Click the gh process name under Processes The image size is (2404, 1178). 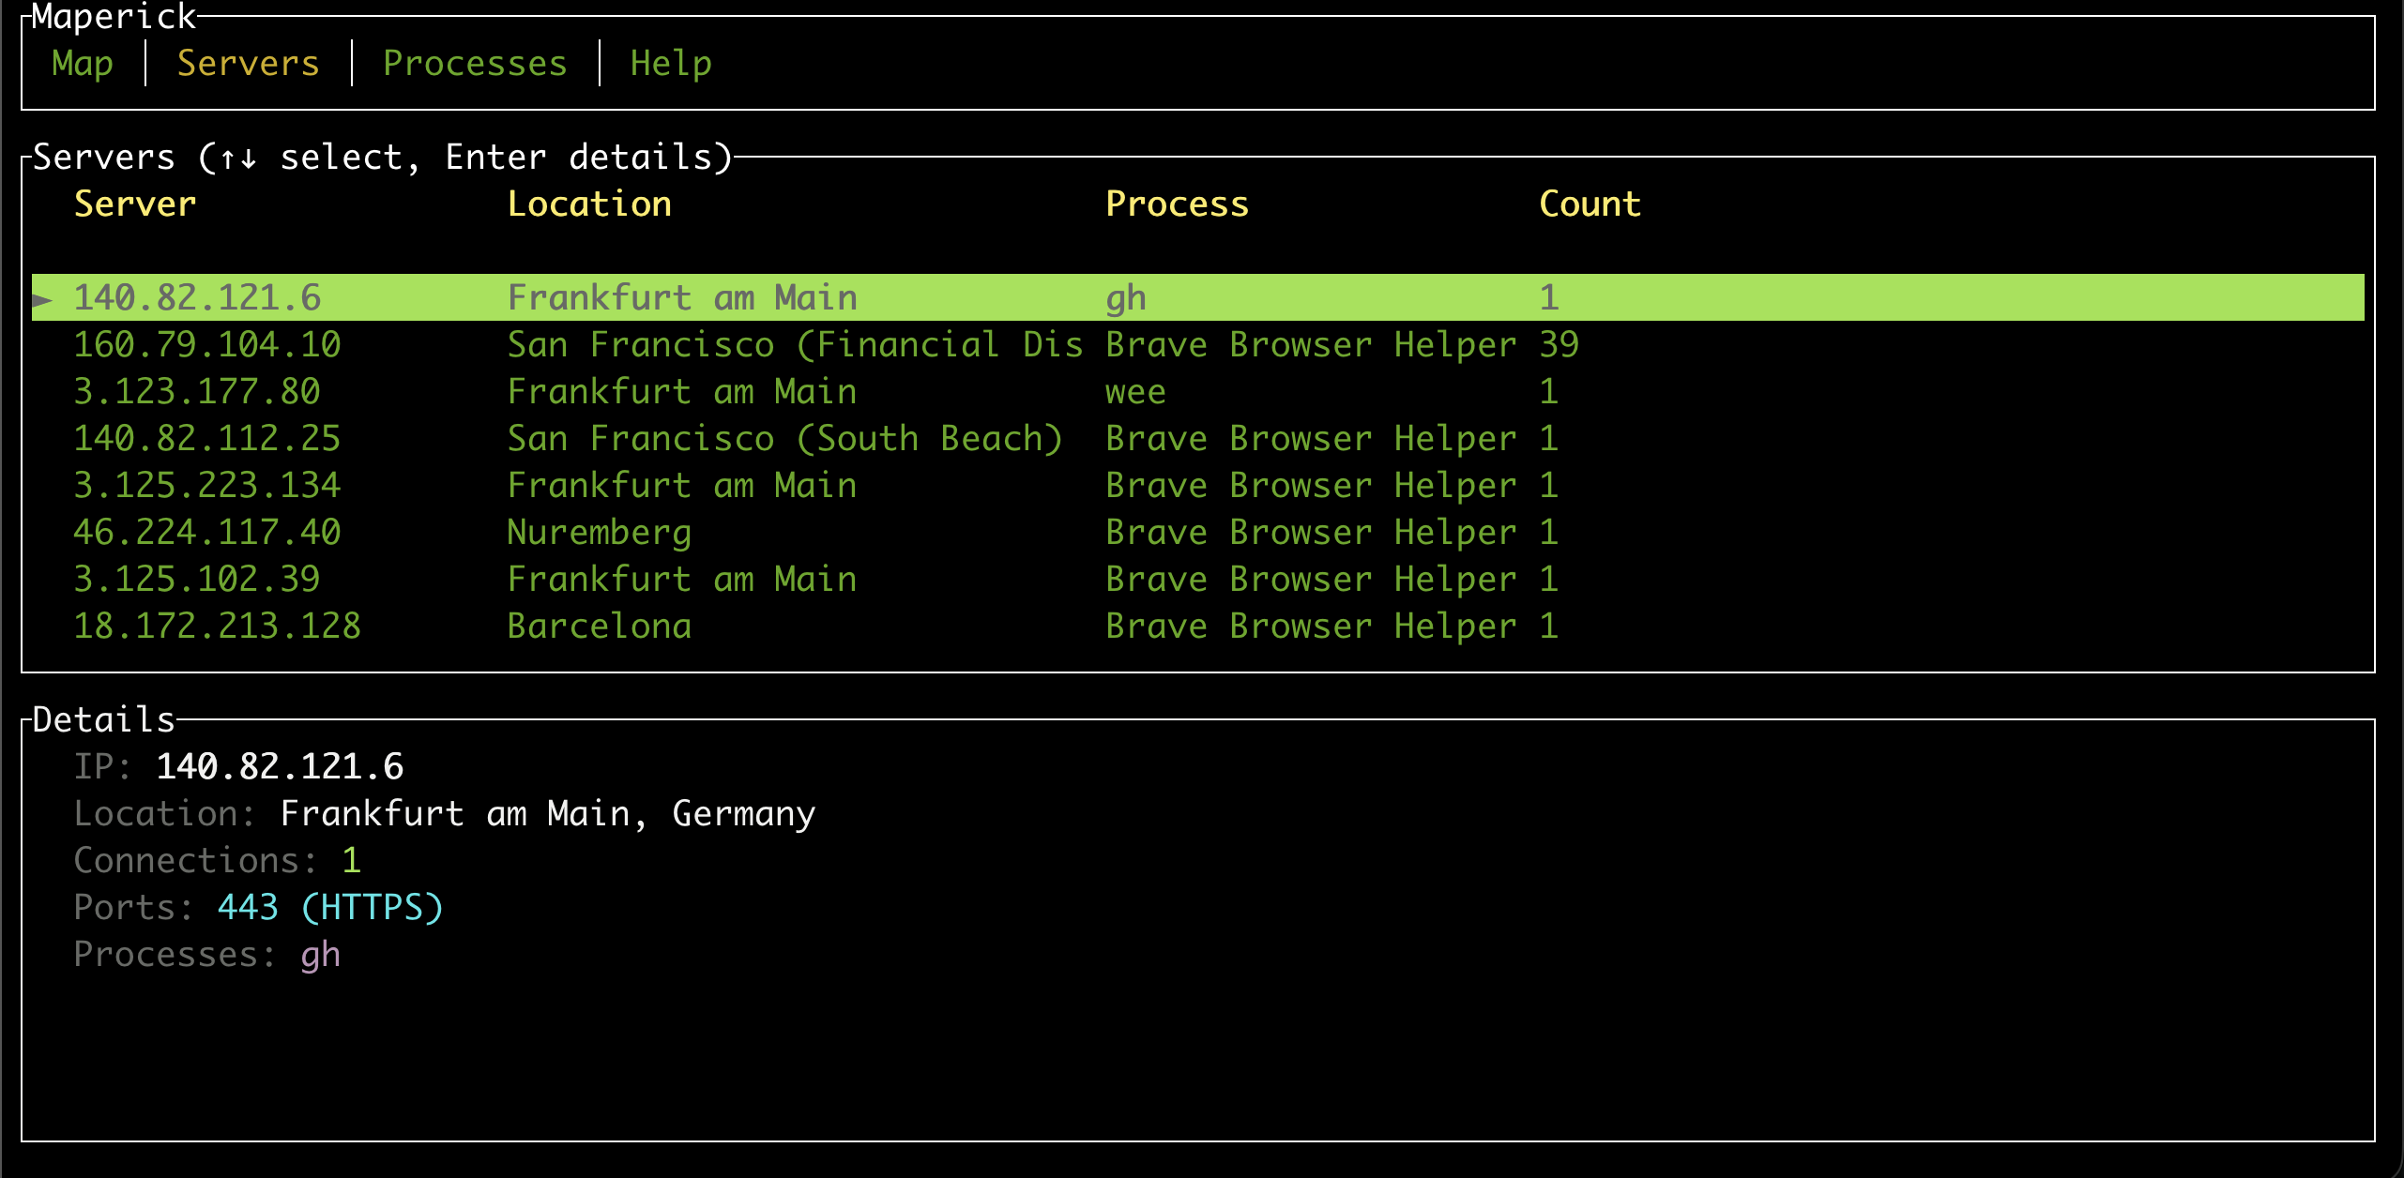320,953
